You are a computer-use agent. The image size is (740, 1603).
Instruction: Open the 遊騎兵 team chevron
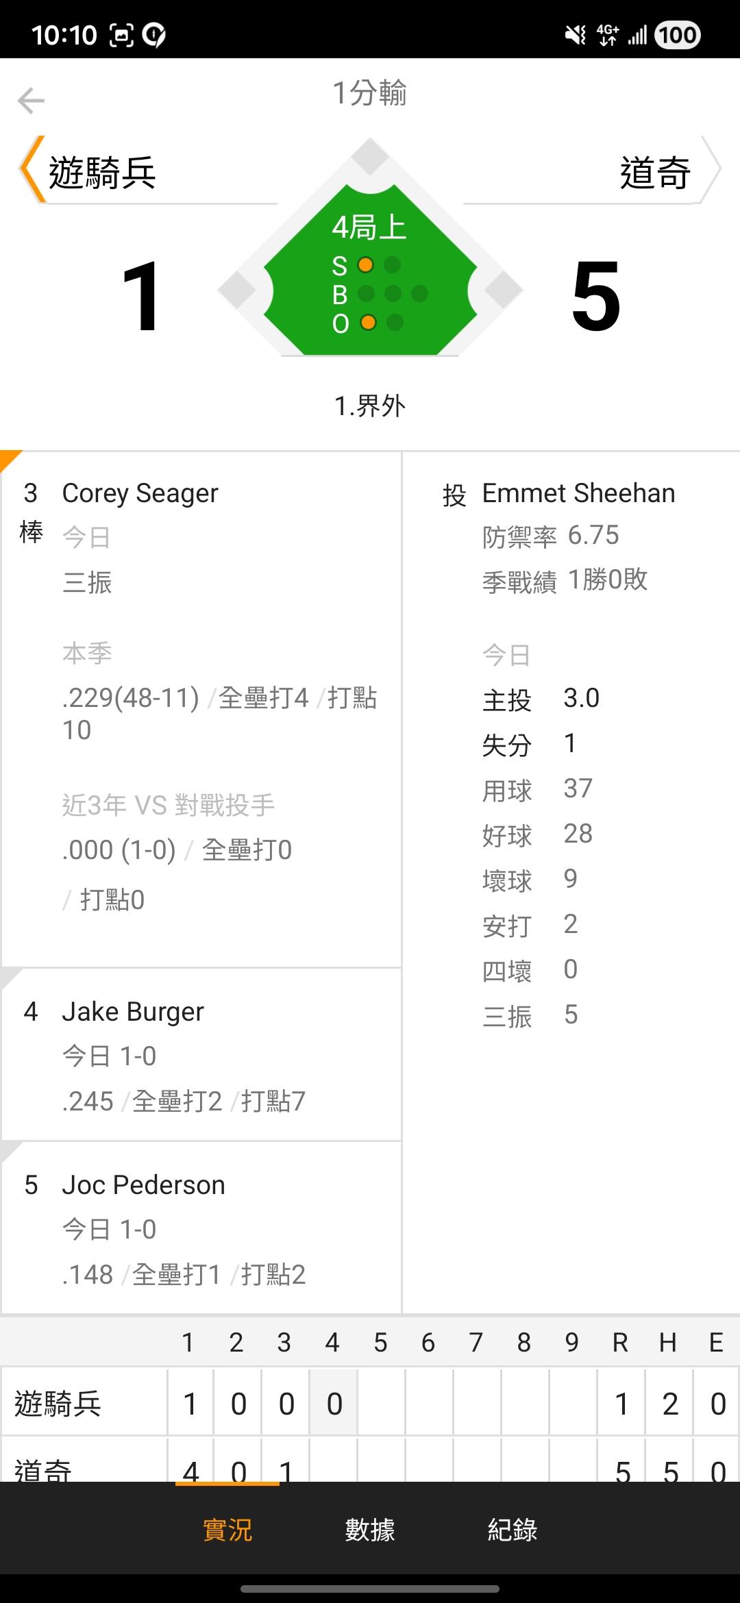click(31, 169)
